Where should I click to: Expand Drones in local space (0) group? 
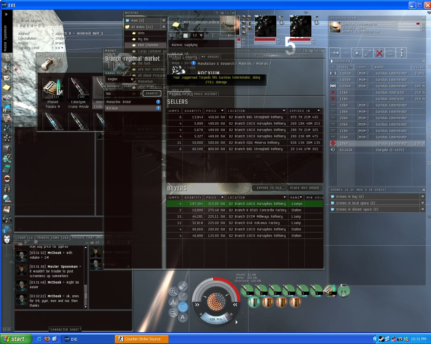423,203
